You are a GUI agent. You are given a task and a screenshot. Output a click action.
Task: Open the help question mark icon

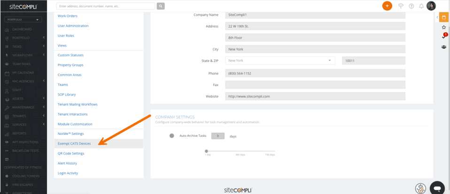point(411,6)
